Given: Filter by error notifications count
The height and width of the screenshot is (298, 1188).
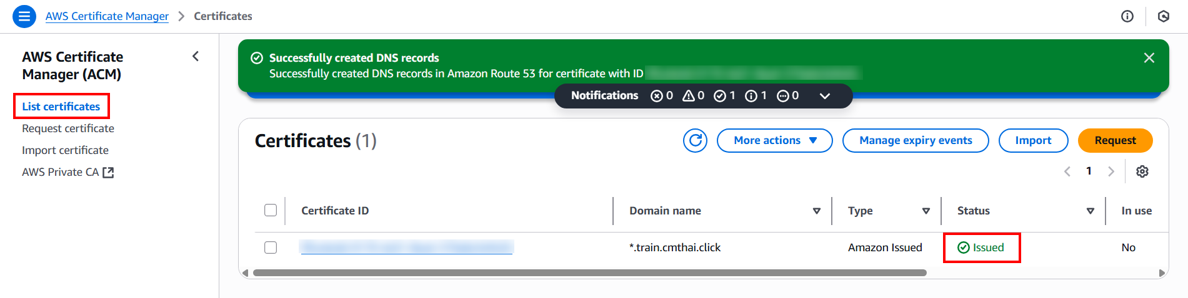Looking at the screenshot, I should pos(662,95).
